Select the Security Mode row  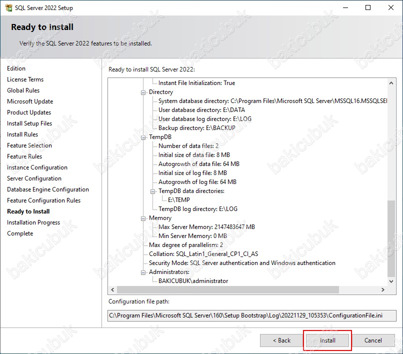click(x=242, y=263)
